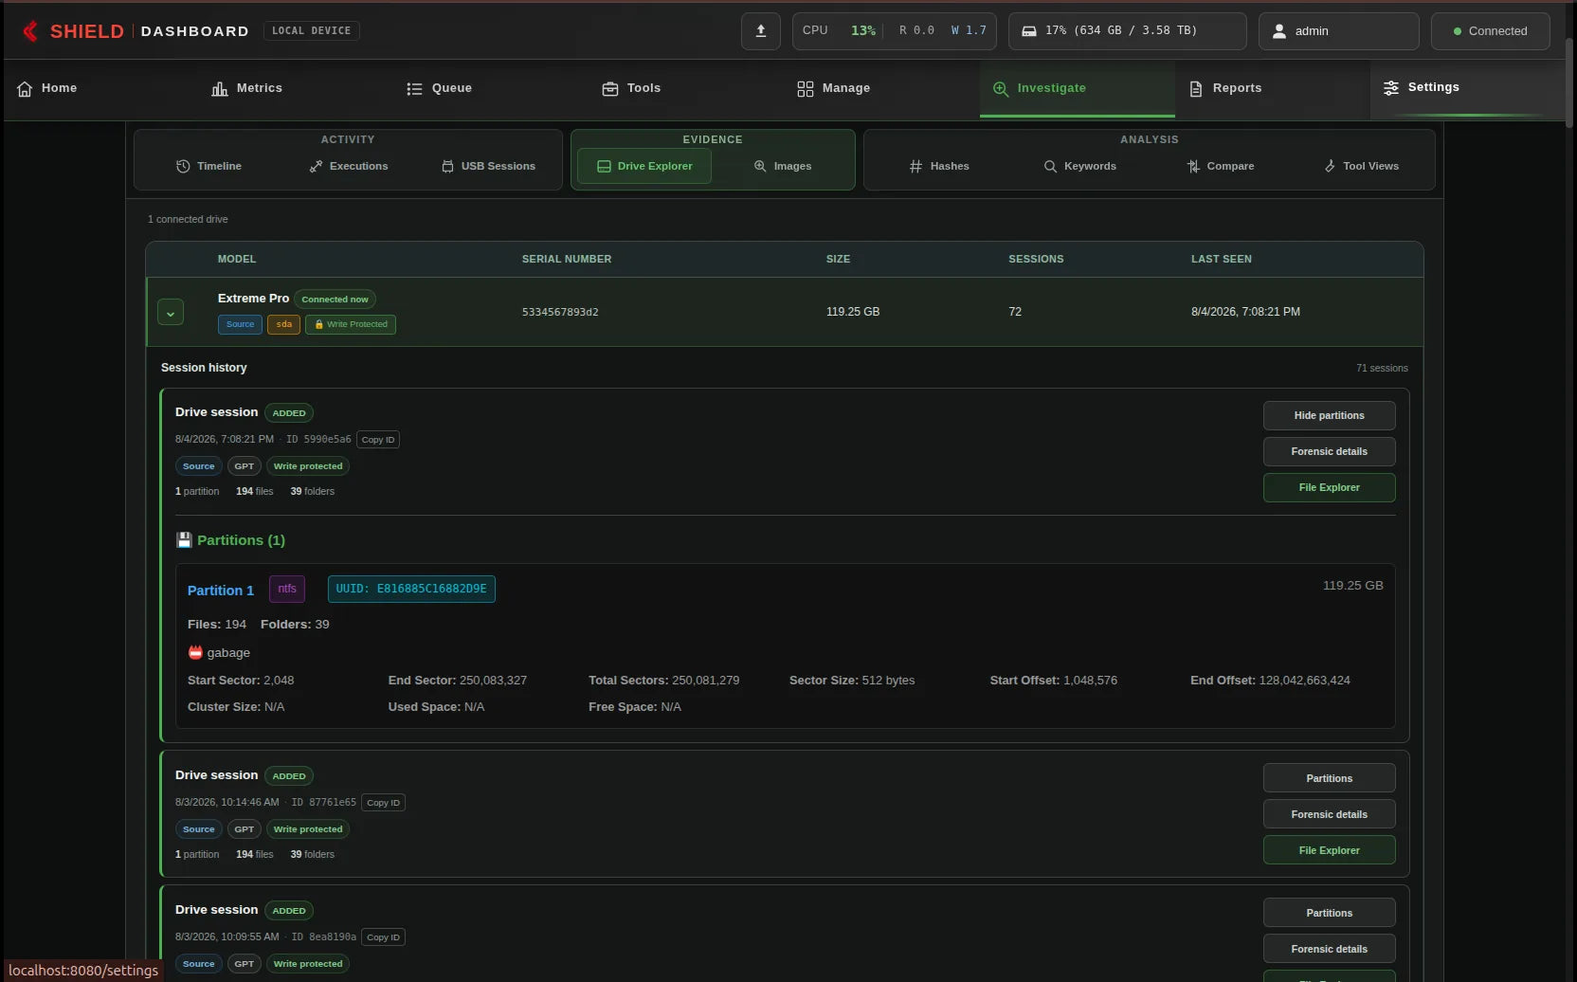This screenshot has height=982, width=1577.
Task: Click the Queue list icon
Action: tap(414, 88)
